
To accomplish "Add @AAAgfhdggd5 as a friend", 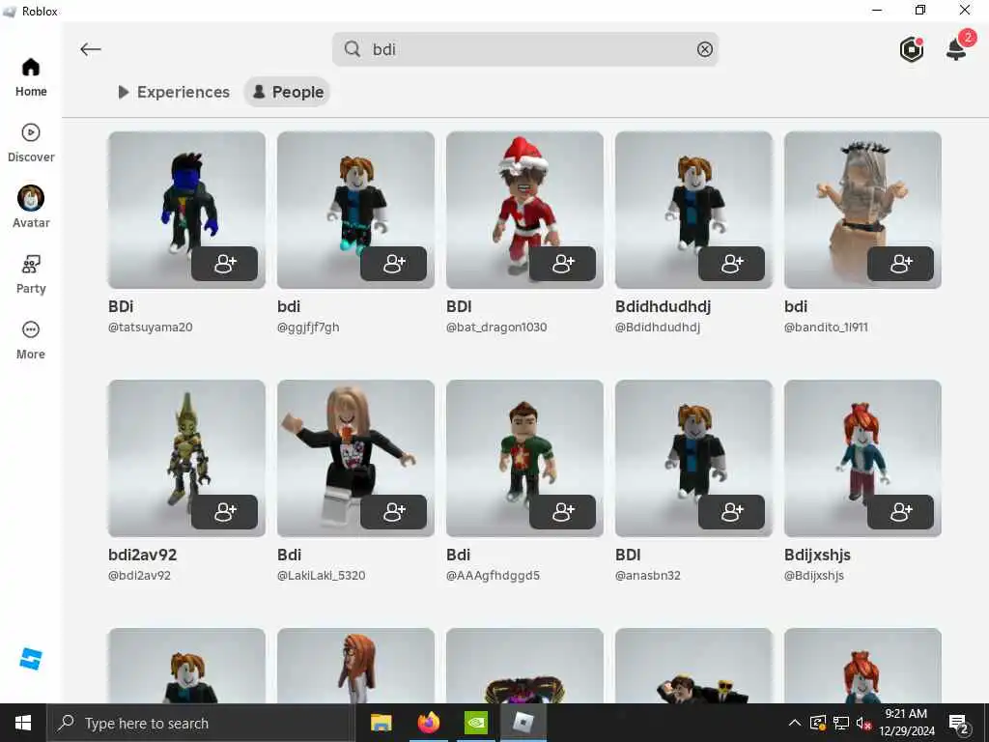I will point(563,512).
